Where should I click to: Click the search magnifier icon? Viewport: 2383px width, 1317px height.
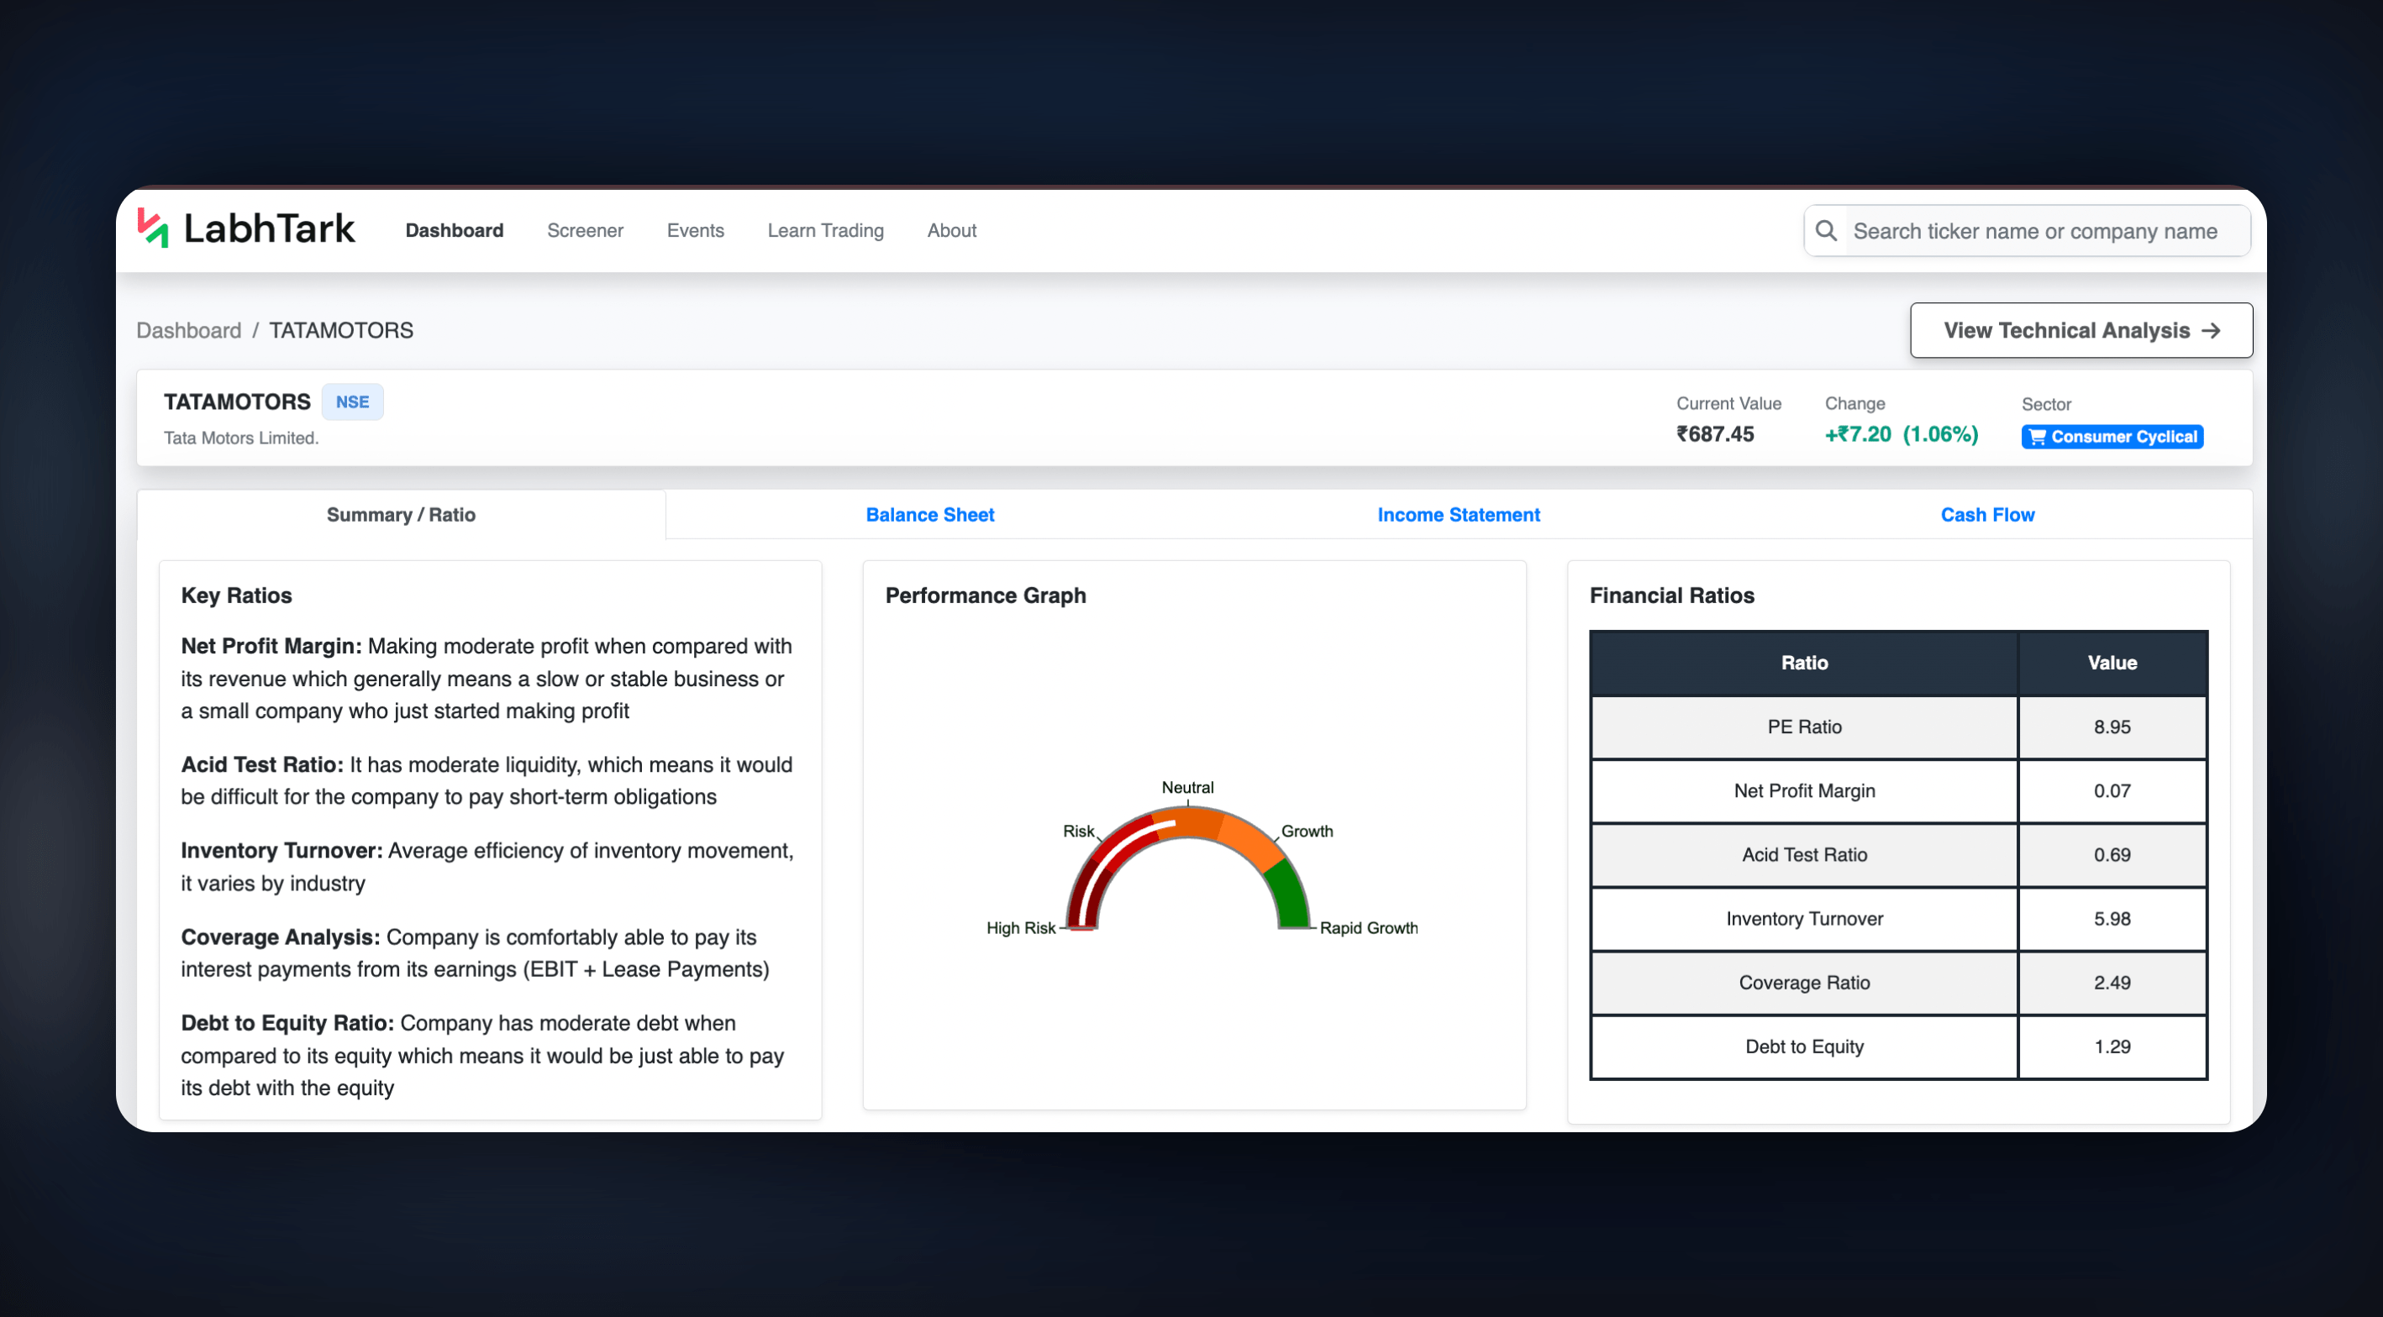[x=1826, y=231]
